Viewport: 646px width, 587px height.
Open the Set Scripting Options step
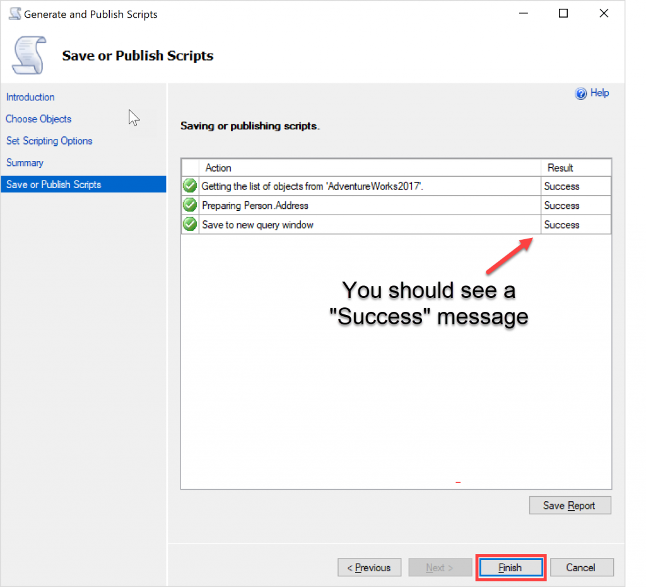pos(49,141)
